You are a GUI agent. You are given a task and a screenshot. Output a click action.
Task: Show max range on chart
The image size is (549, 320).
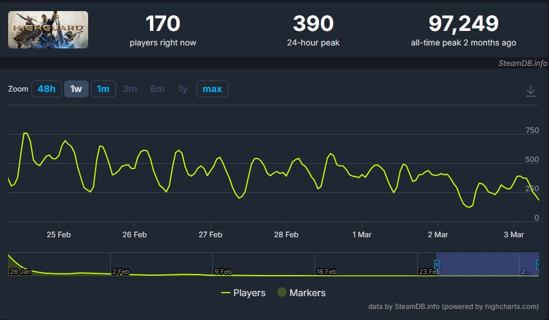point(212,89)
